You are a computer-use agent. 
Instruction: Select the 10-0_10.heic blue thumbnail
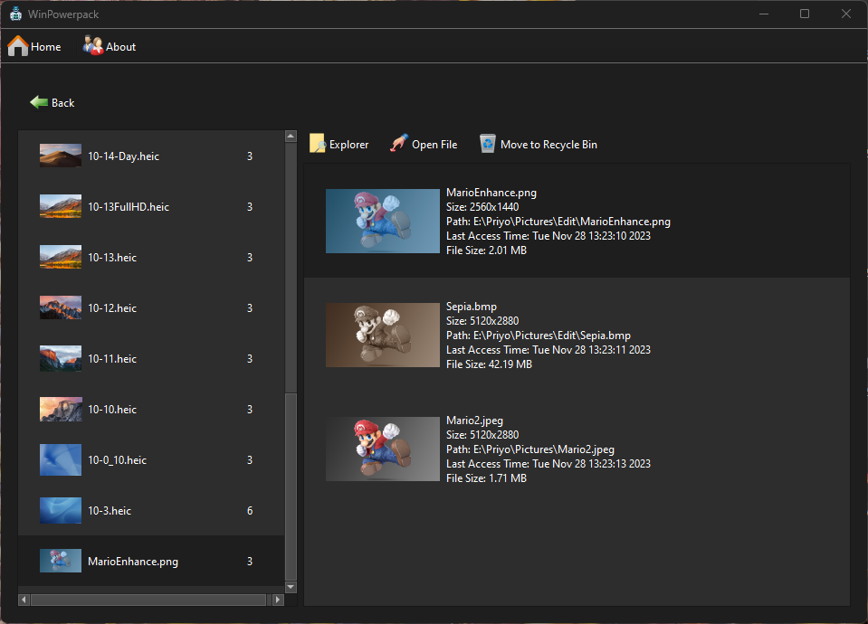click(61, 460)
